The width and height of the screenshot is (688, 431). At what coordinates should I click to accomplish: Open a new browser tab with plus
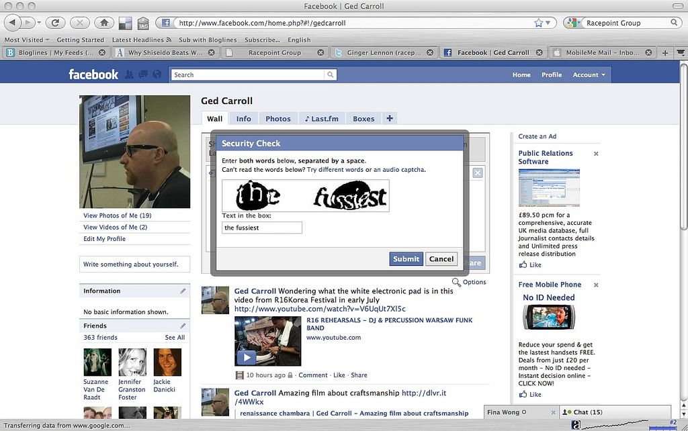coord(665,52)
